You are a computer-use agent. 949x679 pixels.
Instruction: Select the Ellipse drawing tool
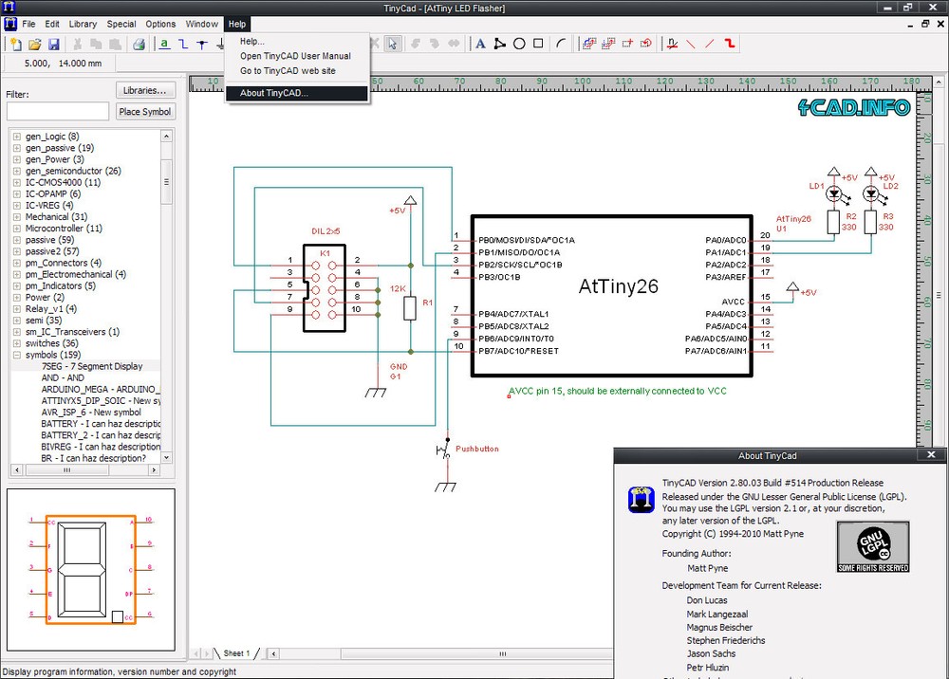pyautogui.click(x=520, y=43)
